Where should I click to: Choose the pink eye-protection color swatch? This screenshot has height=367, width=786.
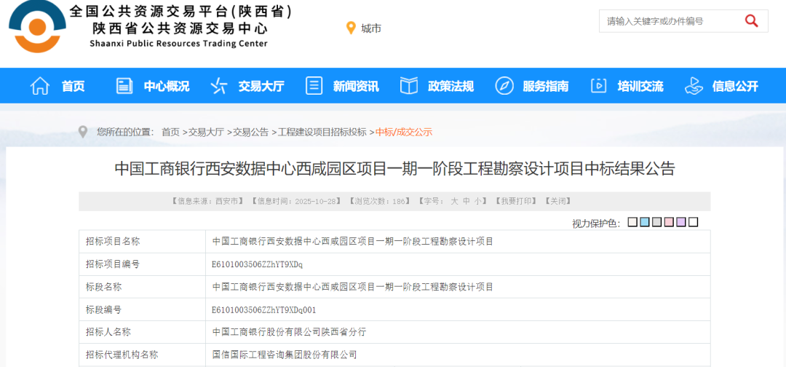point(669,222)
